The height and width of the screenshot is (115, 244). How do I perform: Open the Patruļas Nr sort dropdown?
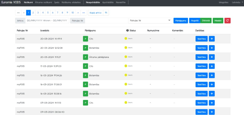pyautogui.click(x=150, y=21)
